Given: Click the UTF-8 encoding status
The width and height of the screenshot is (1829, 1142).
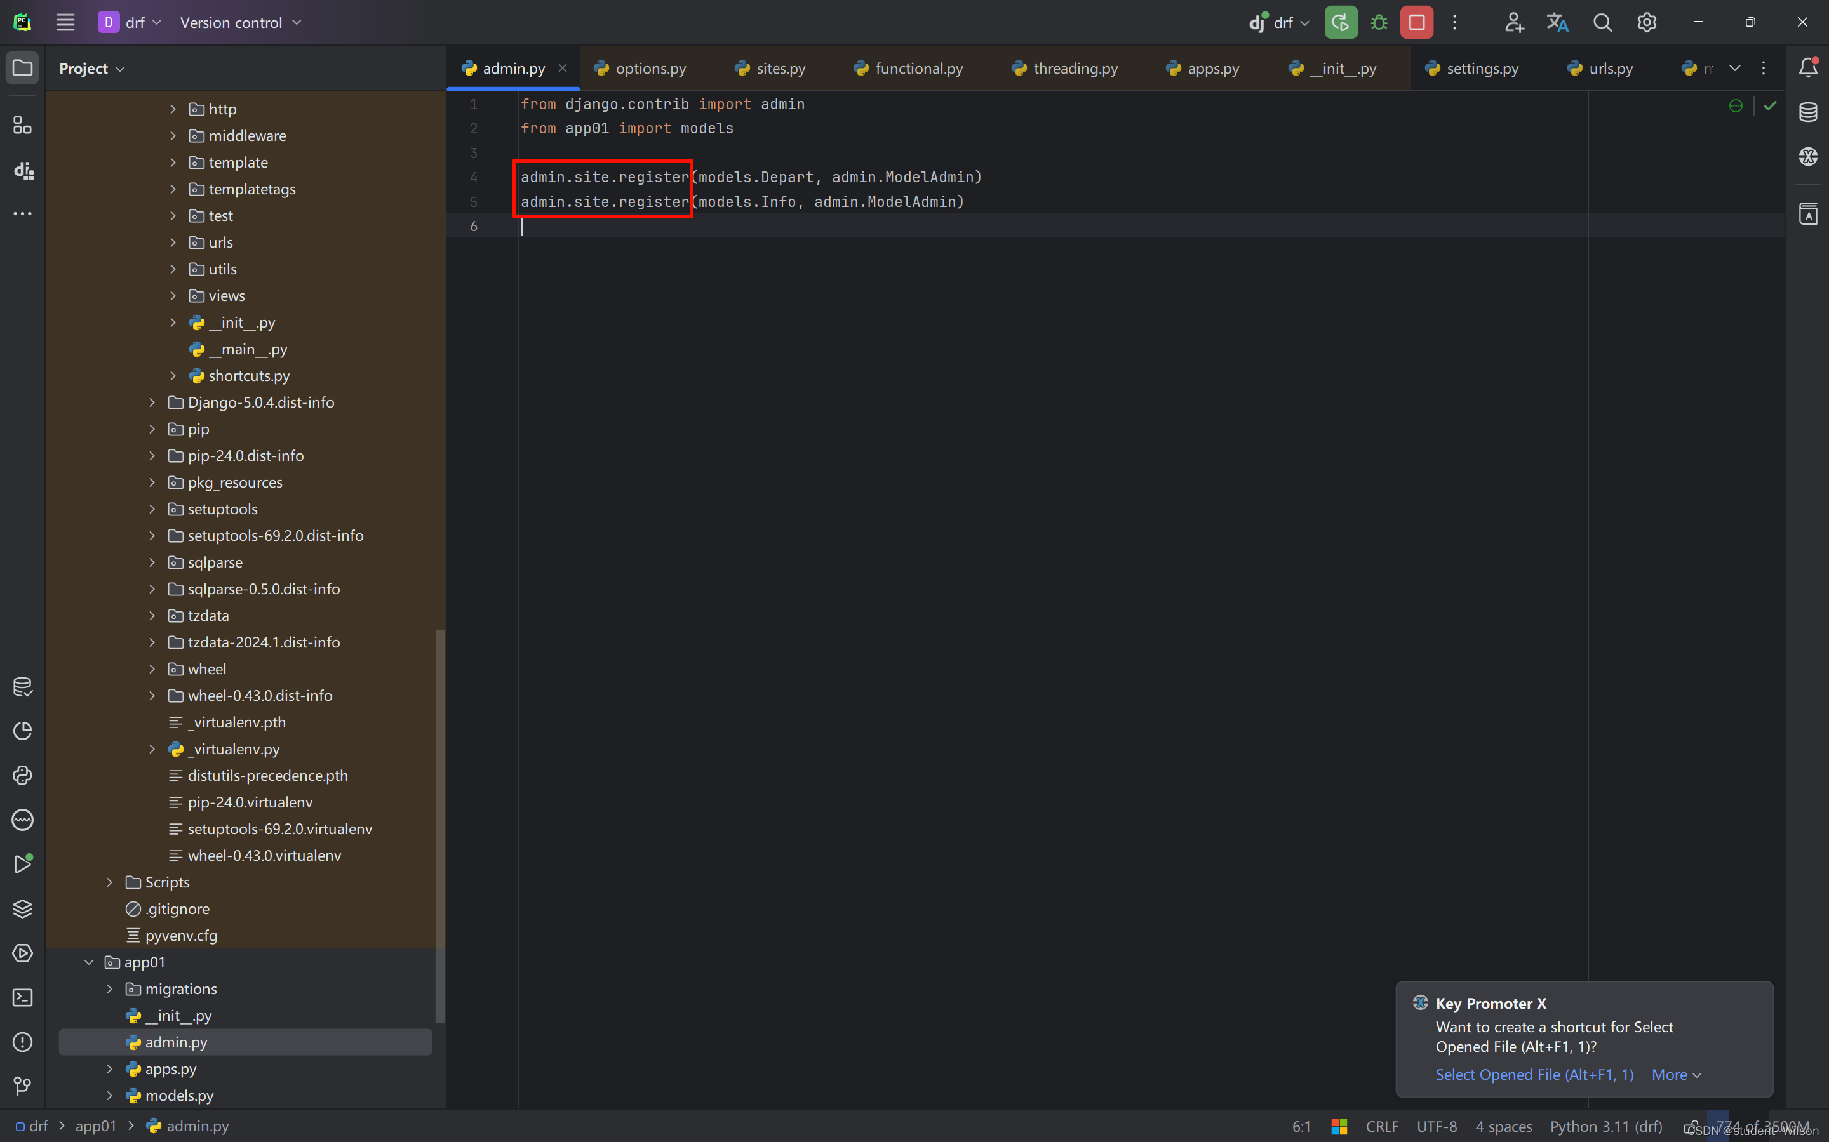Looking at the screenshot, I should click(x=1436, y=1126).
